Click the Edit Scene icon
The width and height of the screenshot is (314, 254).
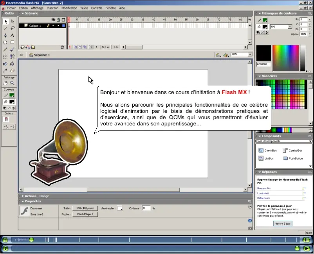click(218, 55)
